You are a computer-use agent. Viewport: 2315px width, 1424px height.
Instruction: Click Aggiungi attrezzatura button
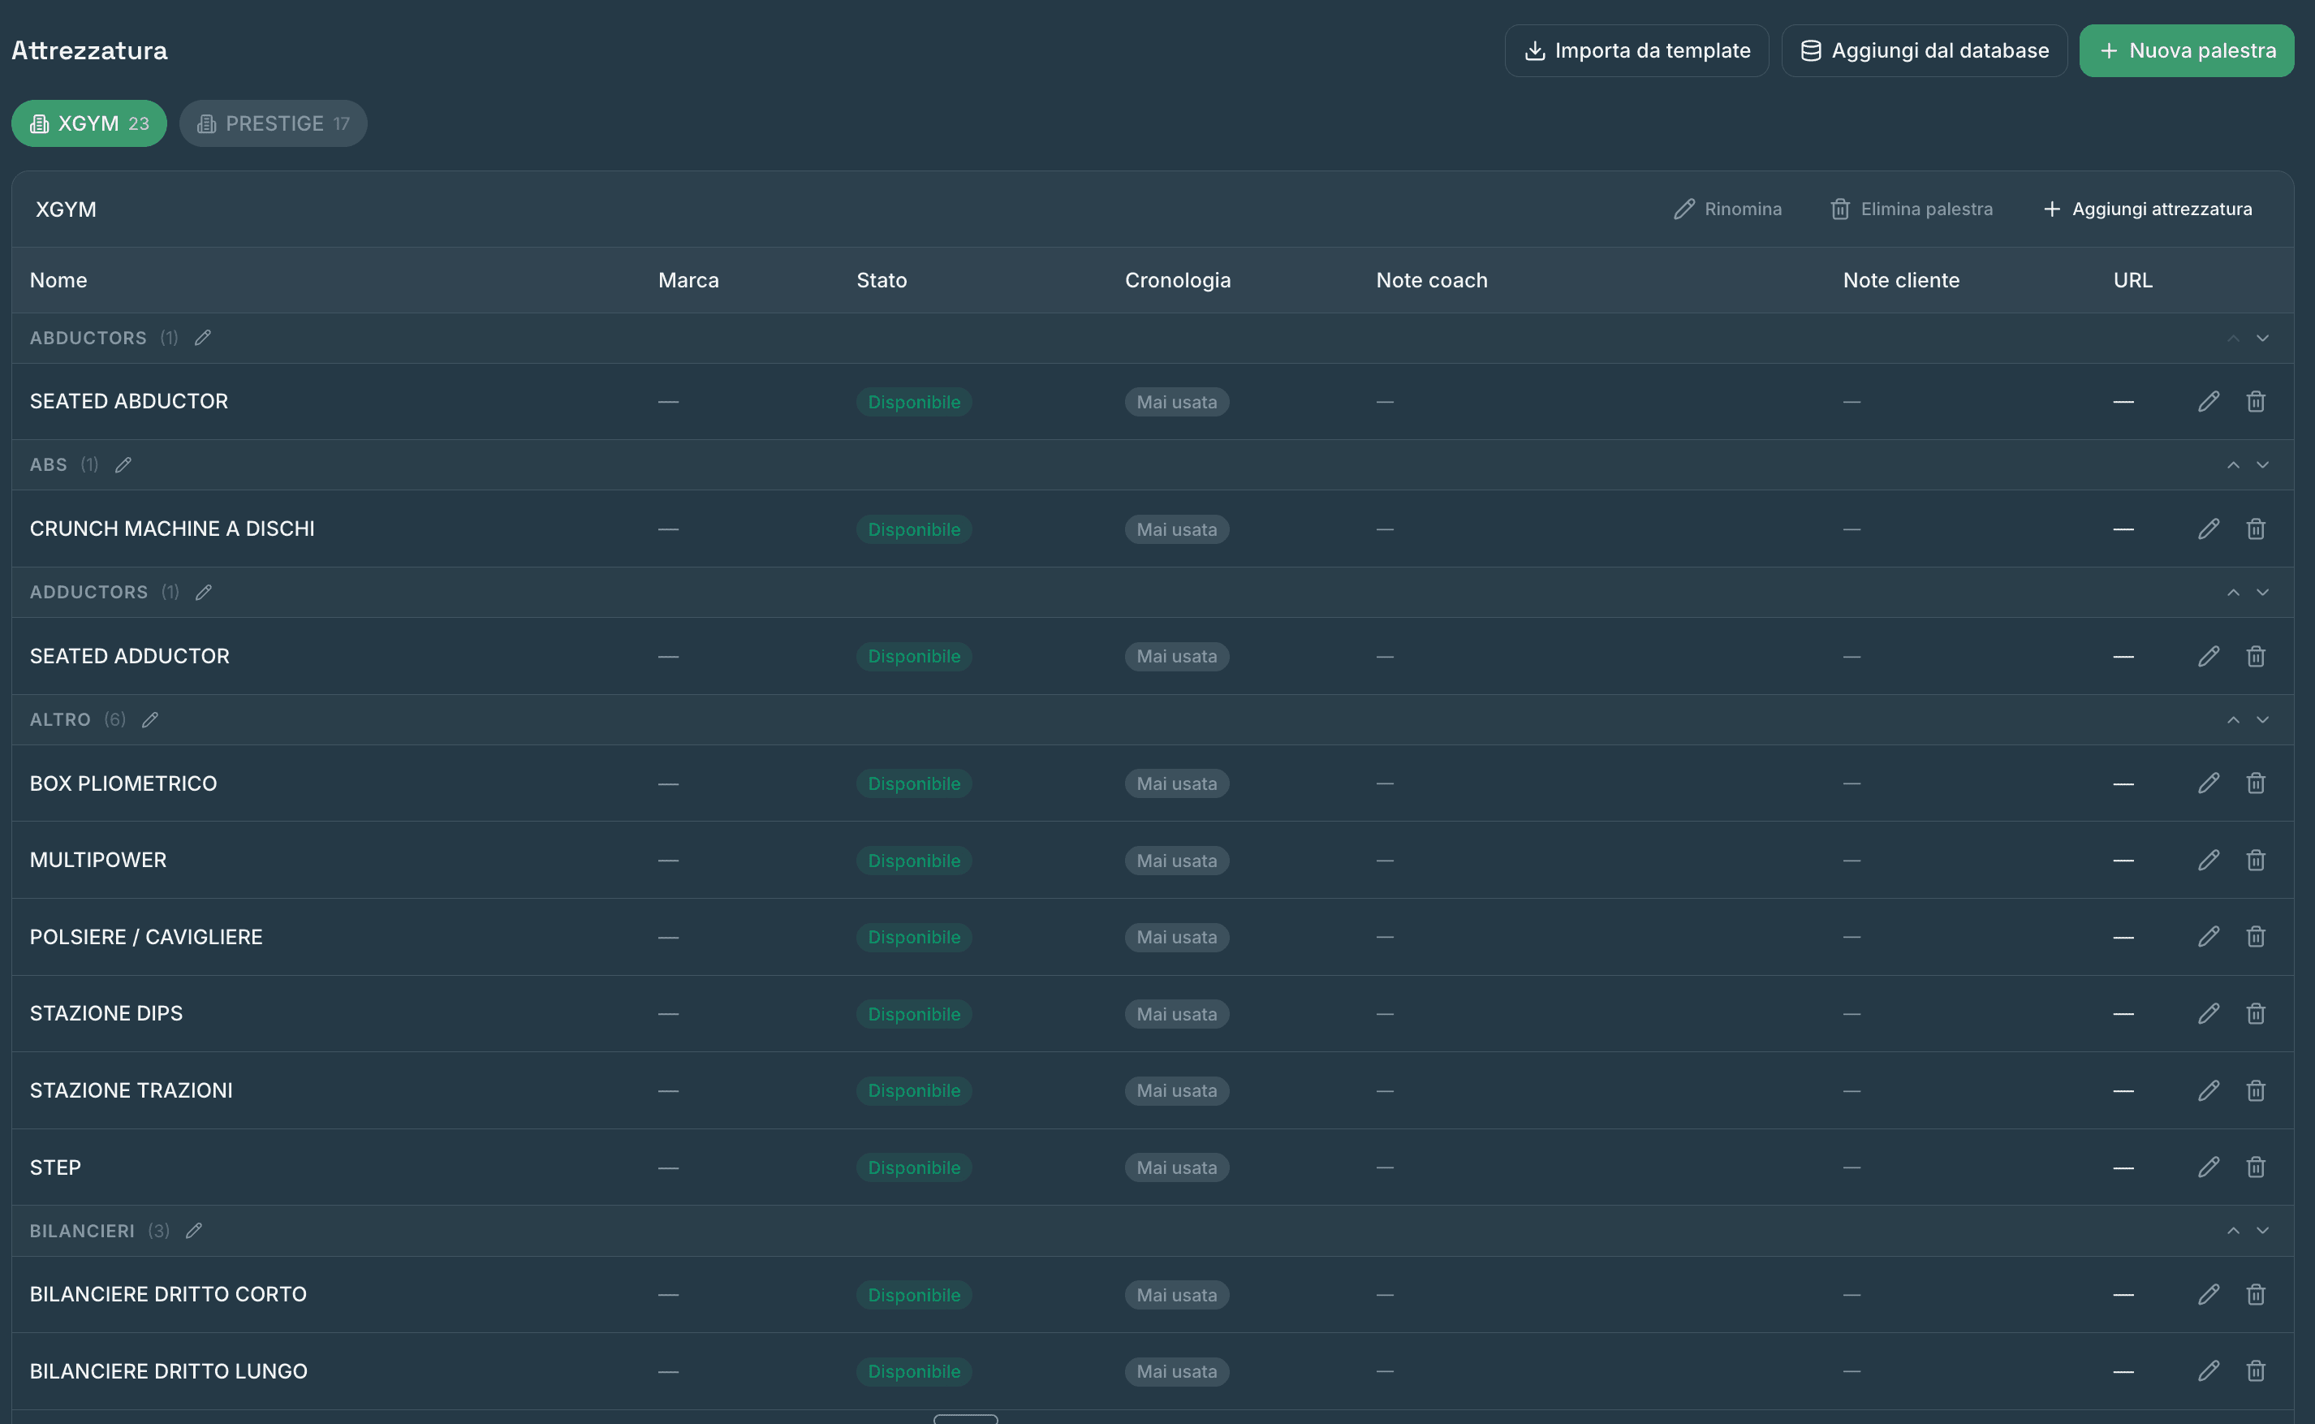(x=2148, y=209)
